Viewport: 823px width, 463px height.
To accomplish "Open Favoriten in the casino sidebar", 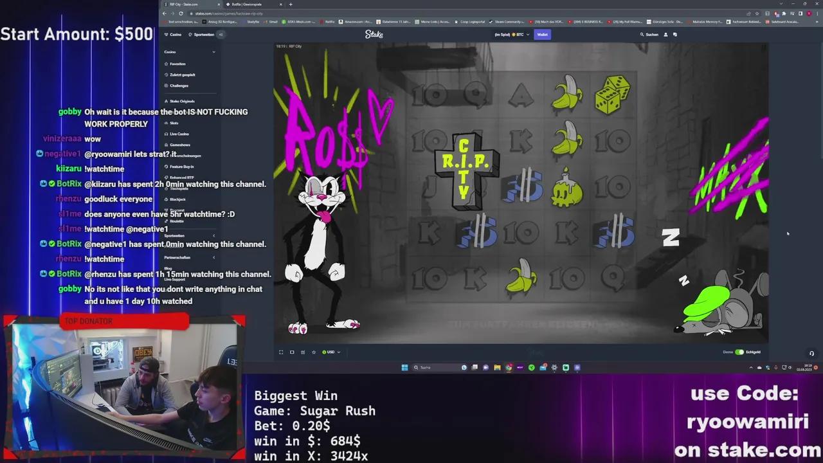I will [x=177, y=64].
